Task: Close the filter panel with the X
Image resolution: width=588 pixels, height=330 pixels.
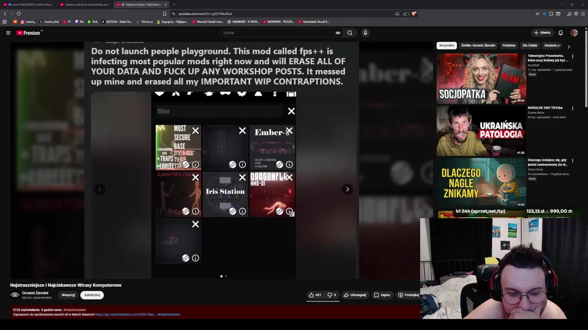Action: 291,111
